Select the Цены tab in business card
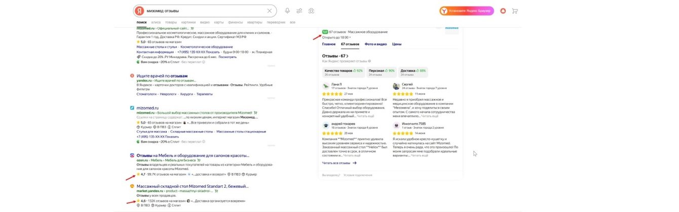Viewport: 679px width, 212px height. [397, 44]
